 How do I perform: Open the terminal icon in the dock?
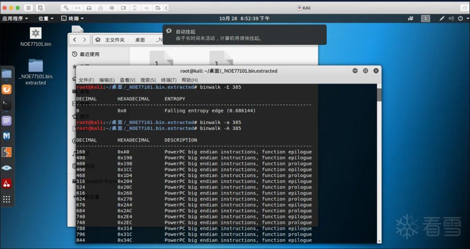[7, 105]
